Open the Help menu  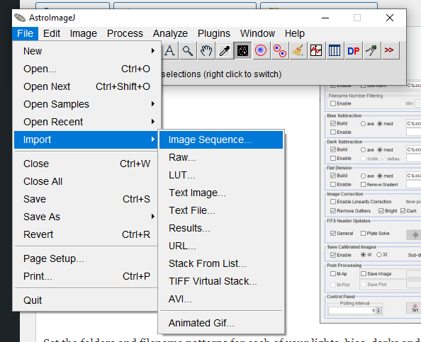pyautogui.click(x=295, y=33)
